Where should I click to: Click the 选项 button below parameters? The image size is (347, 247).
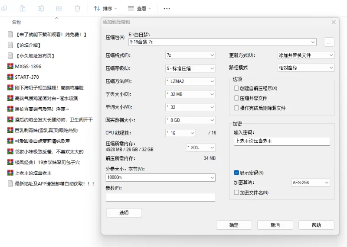124,213
